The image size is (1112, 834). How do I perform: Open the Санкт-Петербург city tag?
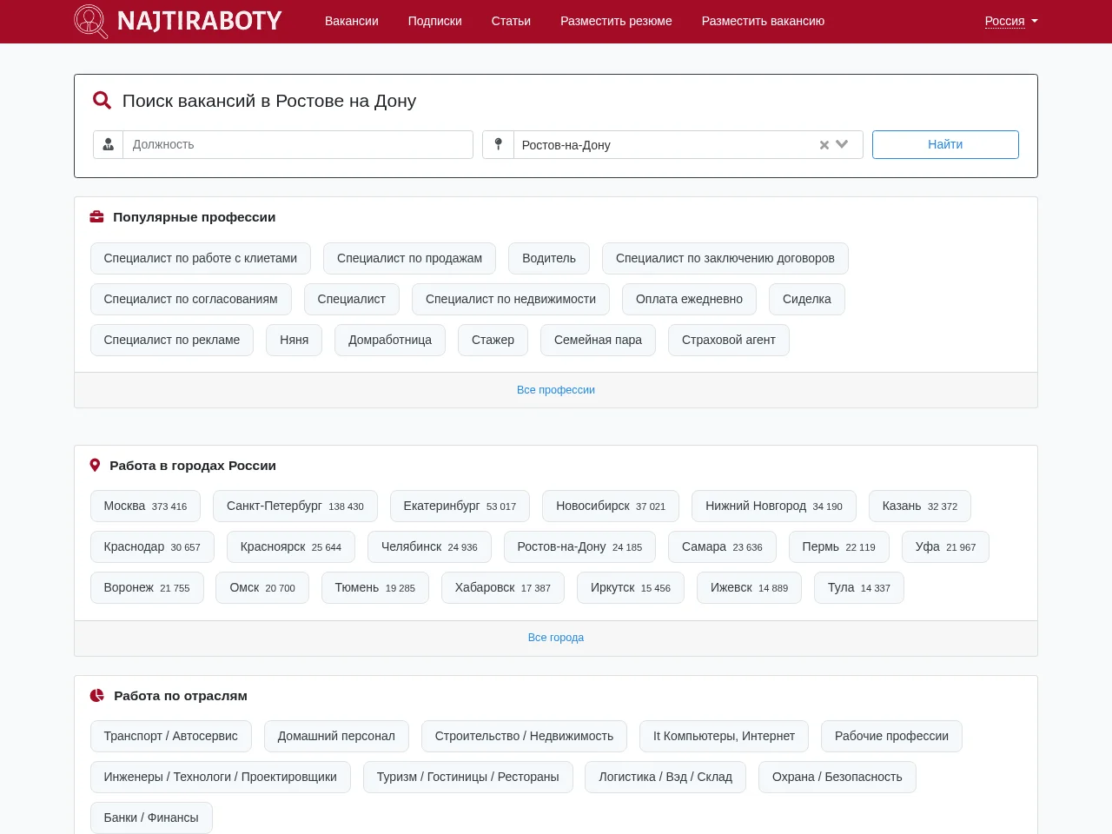[295, 506]
